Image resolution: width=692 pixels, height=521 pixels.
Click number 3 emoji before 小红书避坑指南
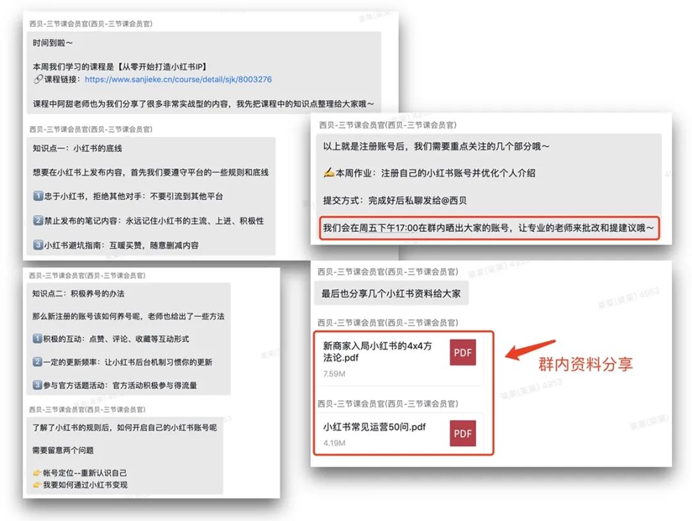click(x=38, y=245)
